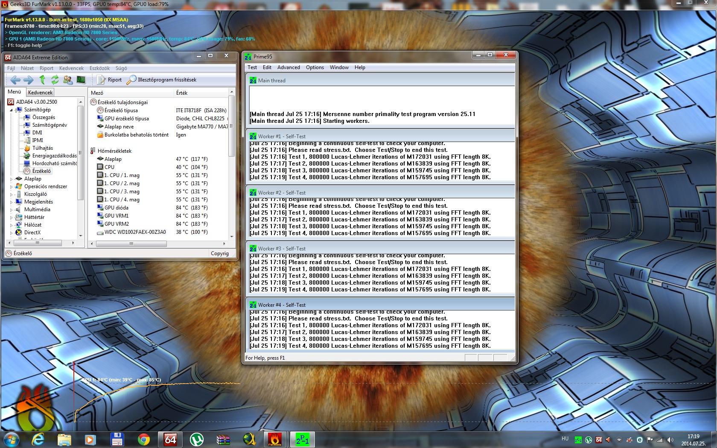Open the Help menu in Prime95
717x448 pixels.
click(360, 67)
